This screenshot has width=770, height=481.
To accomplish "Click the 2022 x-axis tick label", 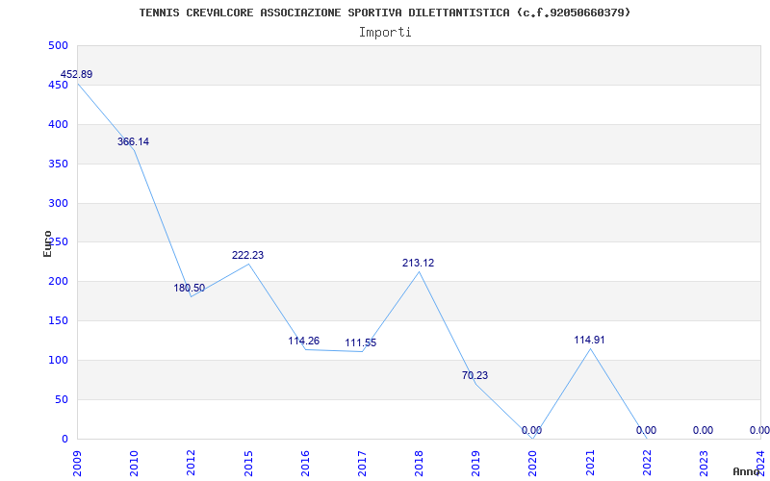I will pyautogui.click(x=647, y=463).
